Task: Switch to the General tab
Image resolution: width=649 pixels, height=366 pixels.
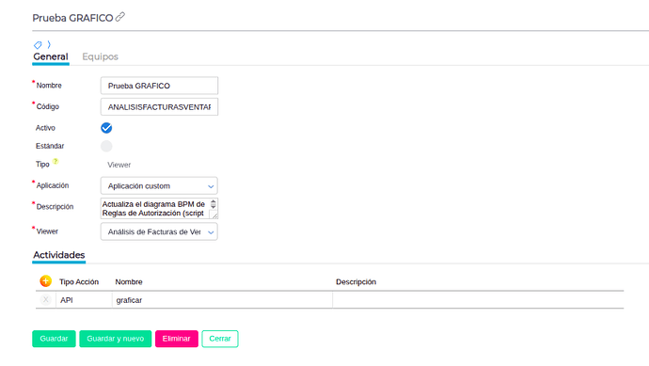Action: (51, 56)
